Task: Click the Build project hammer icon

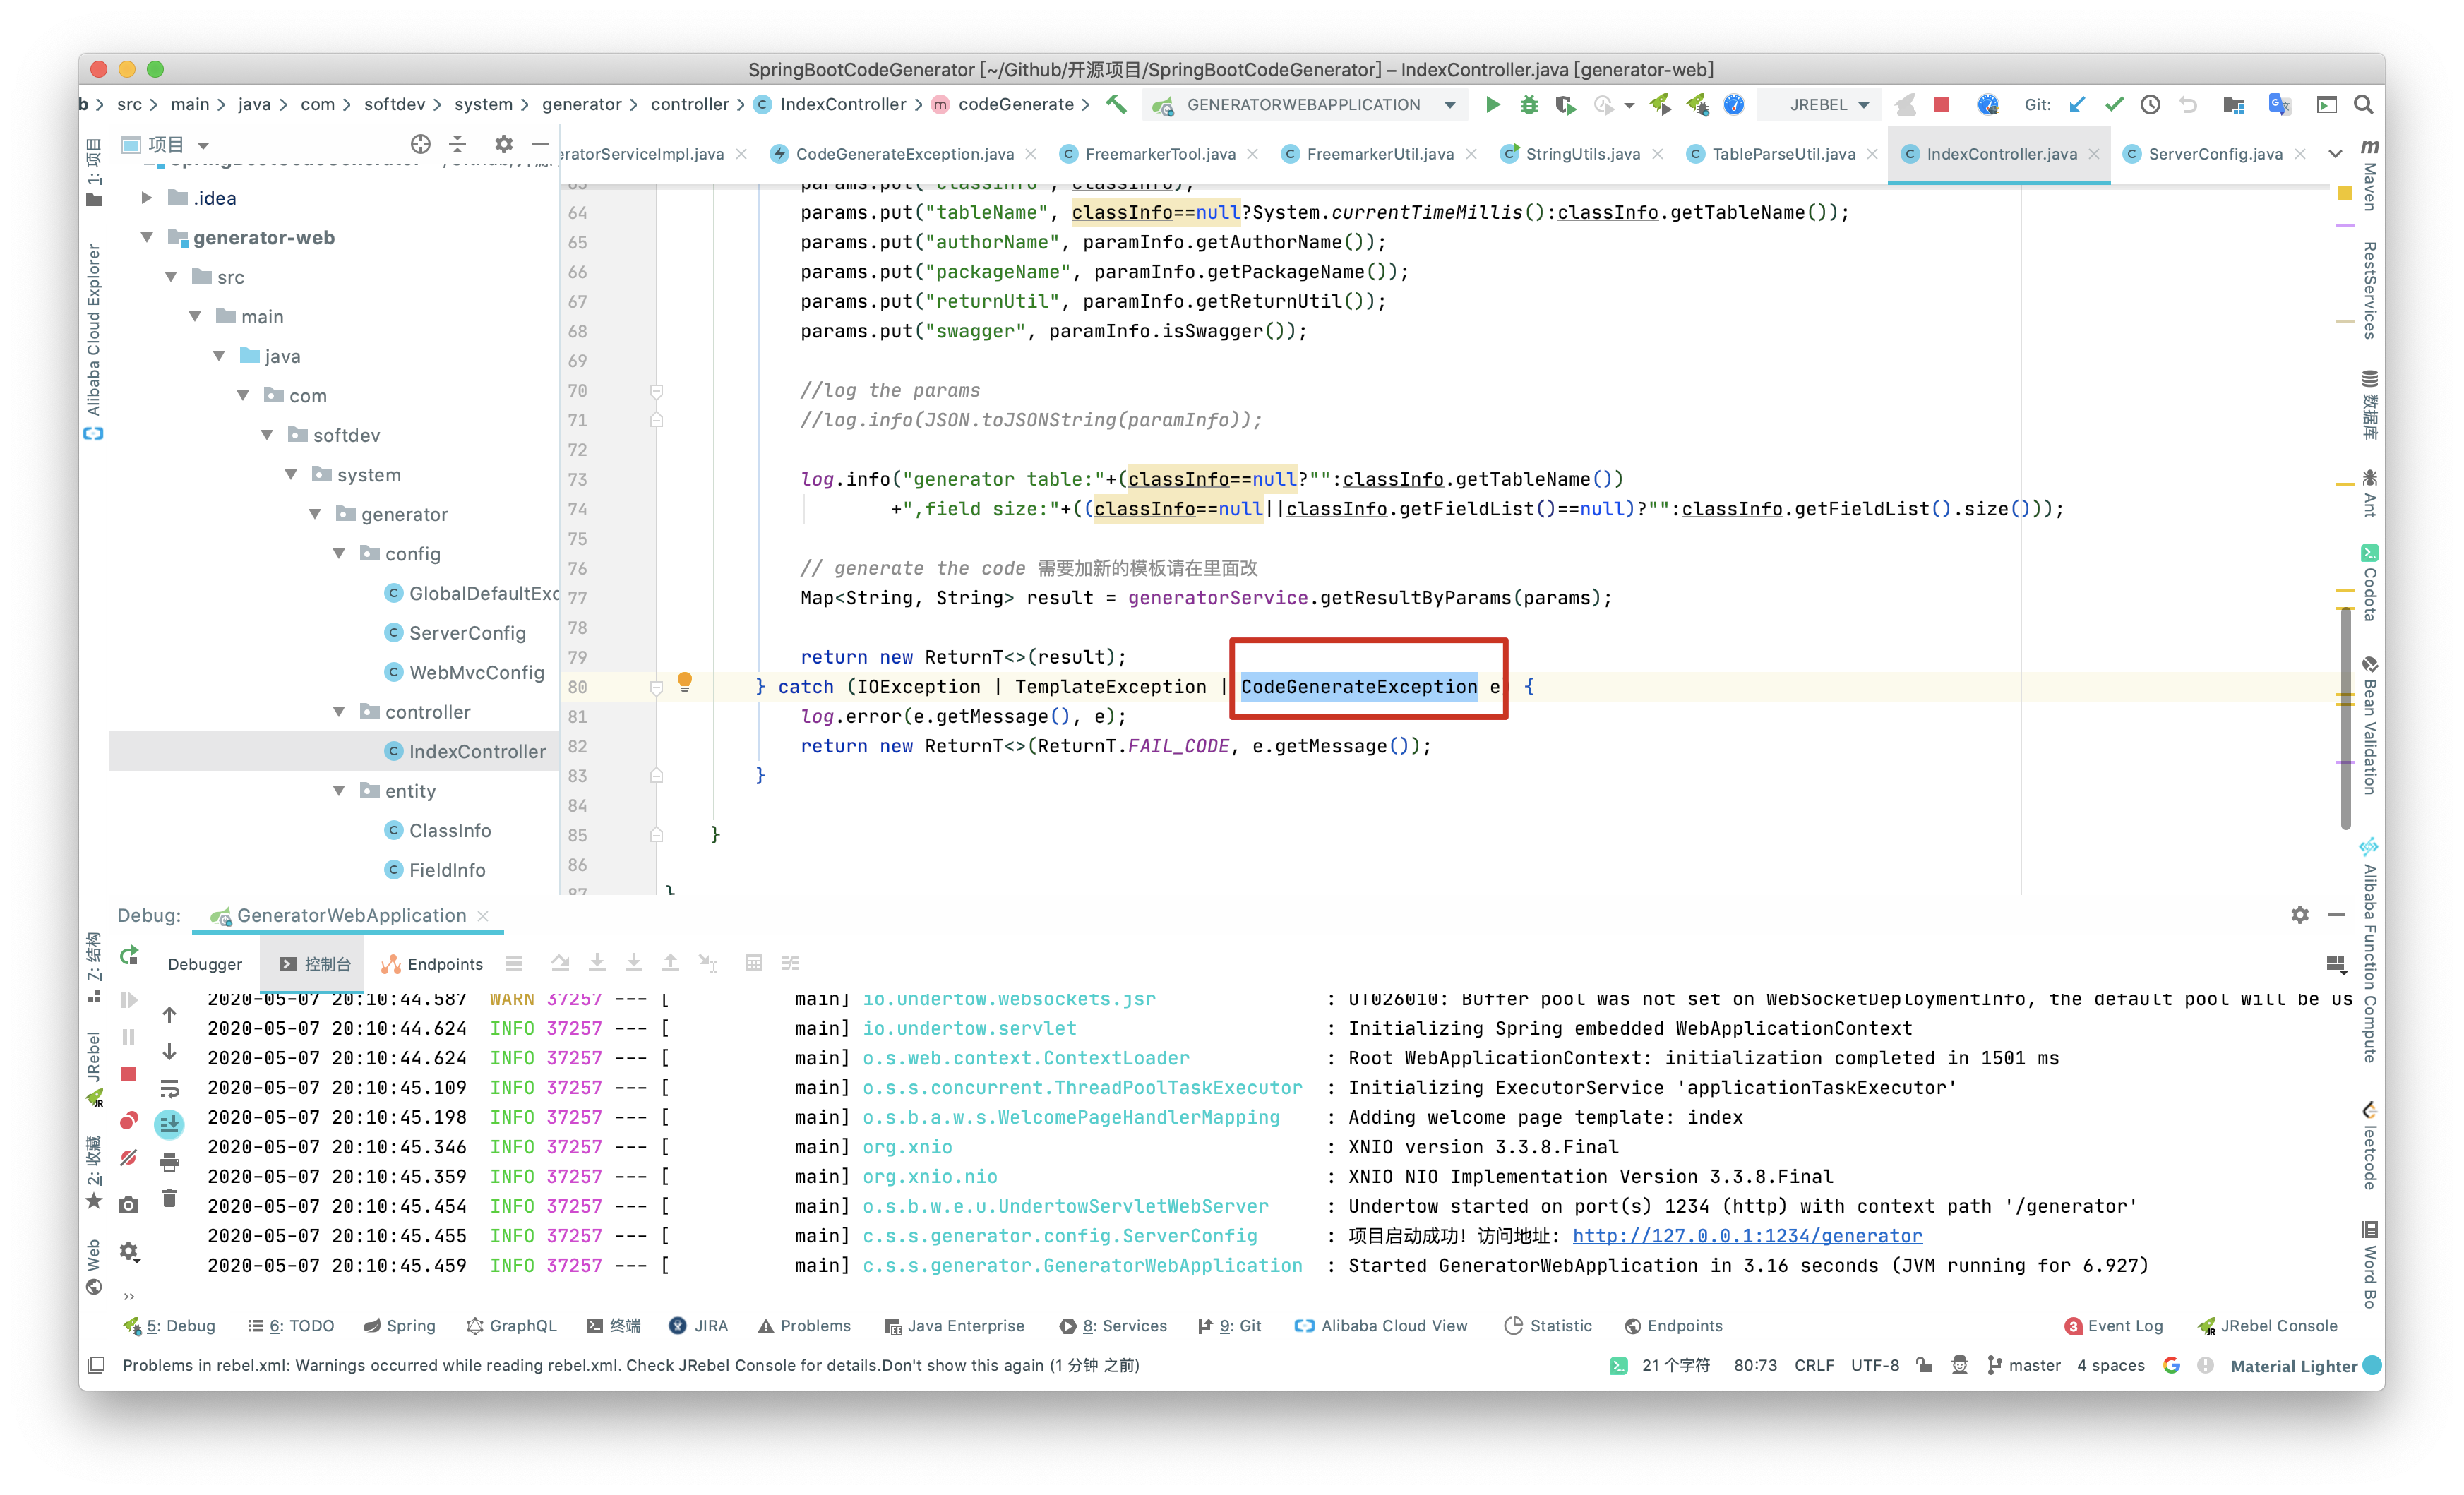Action: point(1116,104)
